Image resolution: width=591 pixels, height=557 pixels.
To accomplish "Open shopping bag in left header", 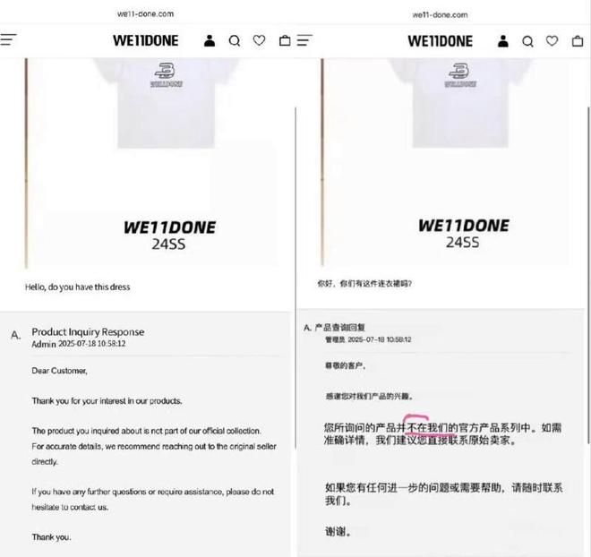I will [285, 40].
